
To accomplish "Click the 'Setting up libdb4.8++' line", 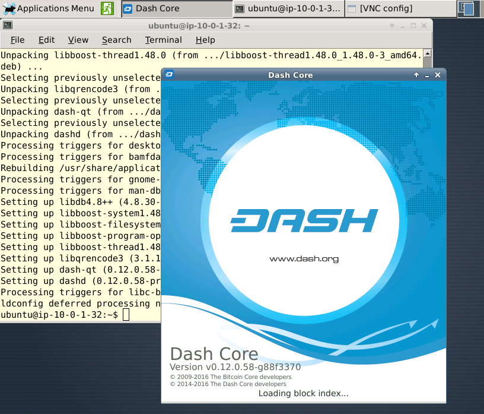I will pyautogui.click(x=81, y=202).
